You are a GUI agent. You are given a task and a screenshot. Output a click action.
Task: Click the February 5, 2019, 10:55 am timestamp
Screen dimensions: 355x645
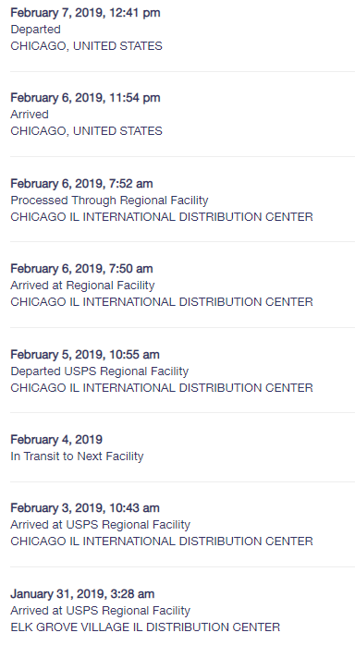click(x=85, y=355)
